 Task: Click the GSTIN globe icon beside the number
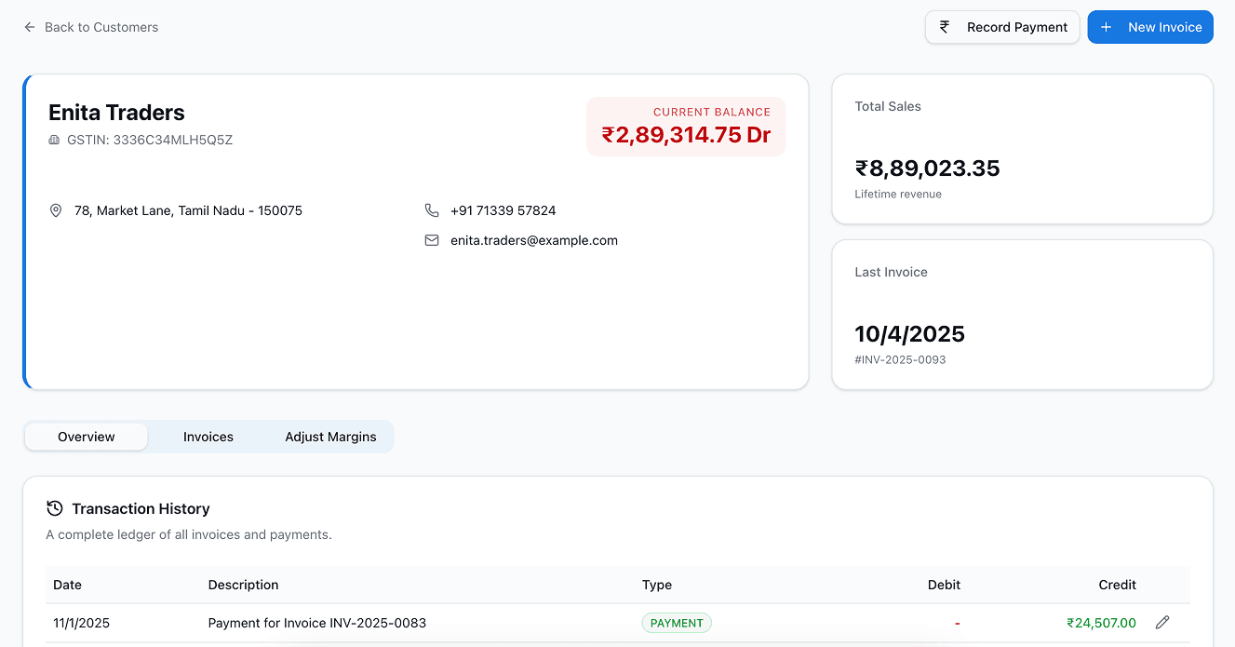pos(56,140)
